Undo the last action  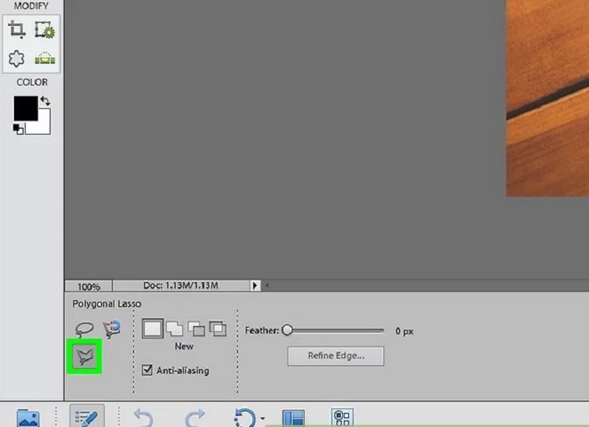[x=144, y=417]
